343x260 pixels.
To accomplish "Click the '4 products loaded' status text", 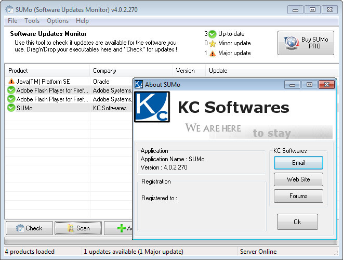I will coord(30,252).
